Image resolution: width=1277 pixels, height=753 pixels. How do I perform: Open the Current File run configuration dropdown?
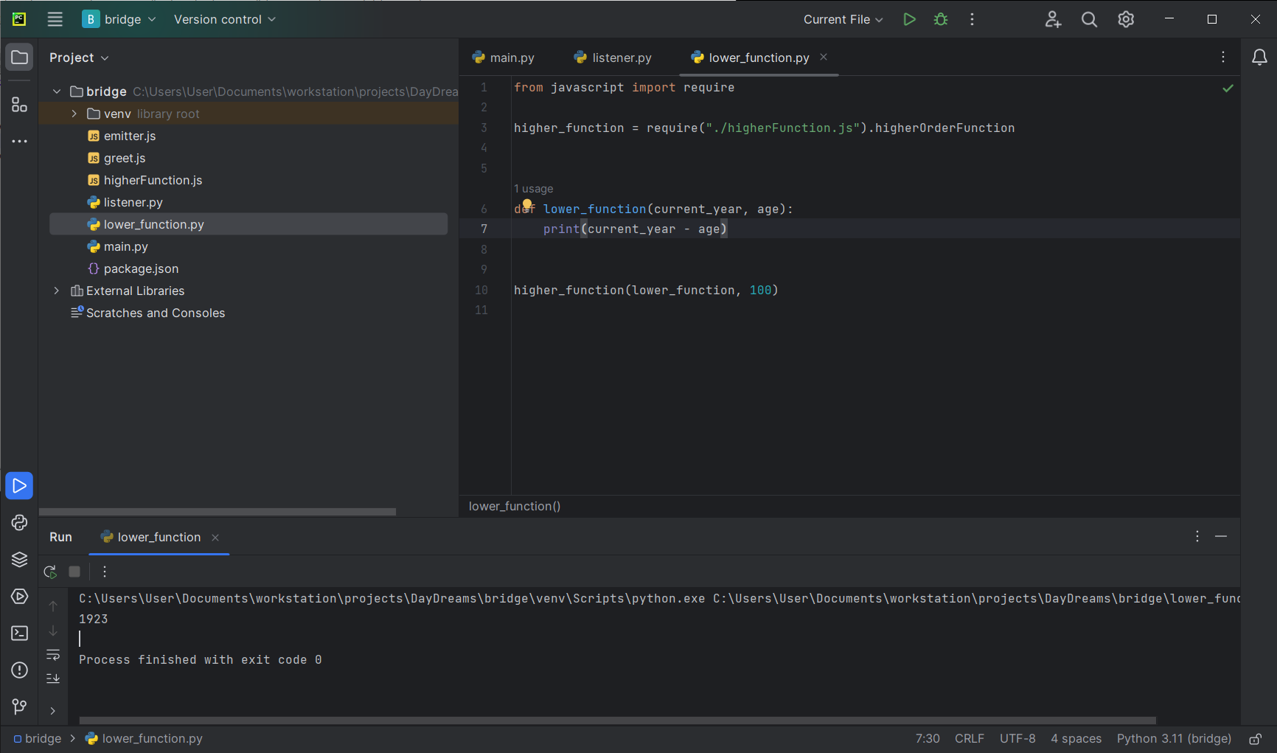[x=843, y=19]
